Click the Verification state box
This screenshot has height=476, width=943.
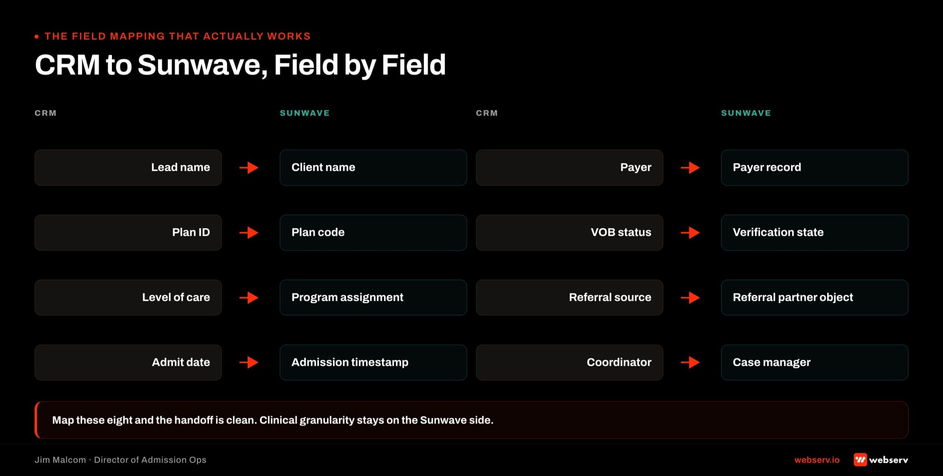[x=814, y=233]
